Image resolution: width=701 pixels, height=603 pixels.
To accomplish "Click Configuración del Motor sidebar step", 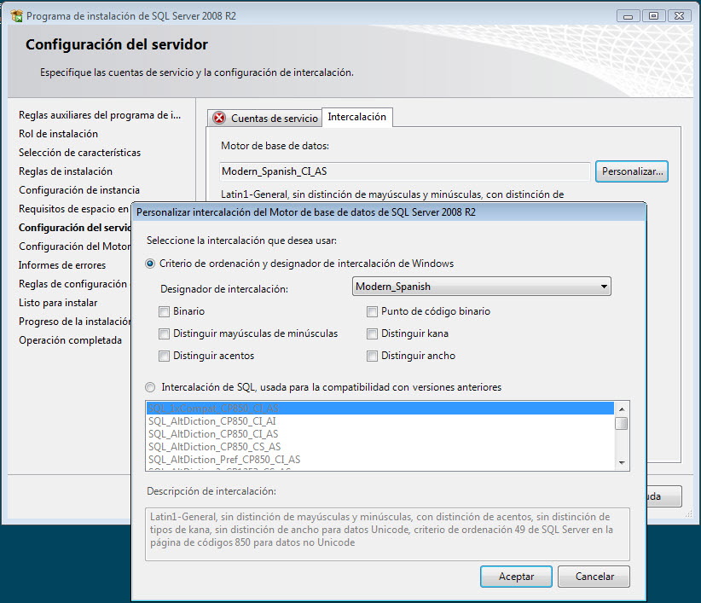I will click(x=75, y=246).
